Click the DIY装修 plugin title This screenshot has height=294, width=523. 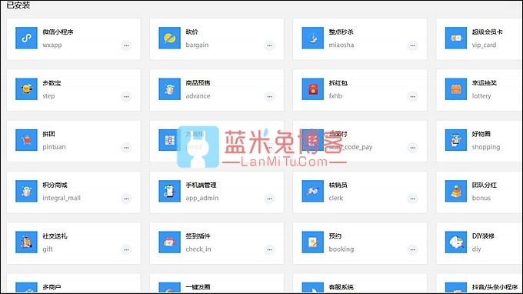[483, 236]
